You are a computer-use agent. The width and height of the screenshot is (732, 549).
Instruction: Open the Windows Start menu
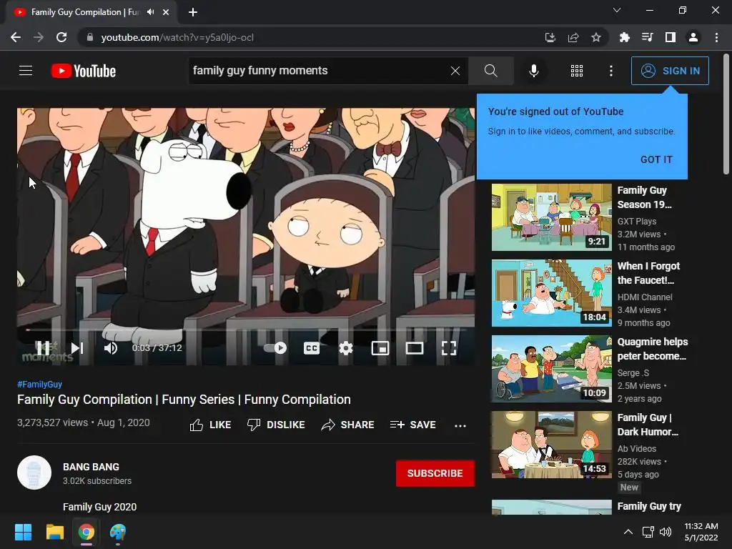[x=23, y=532]
